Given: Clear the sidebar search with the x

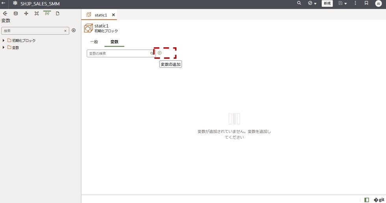Looking at the screenshot, I should (x=65, y=31).
